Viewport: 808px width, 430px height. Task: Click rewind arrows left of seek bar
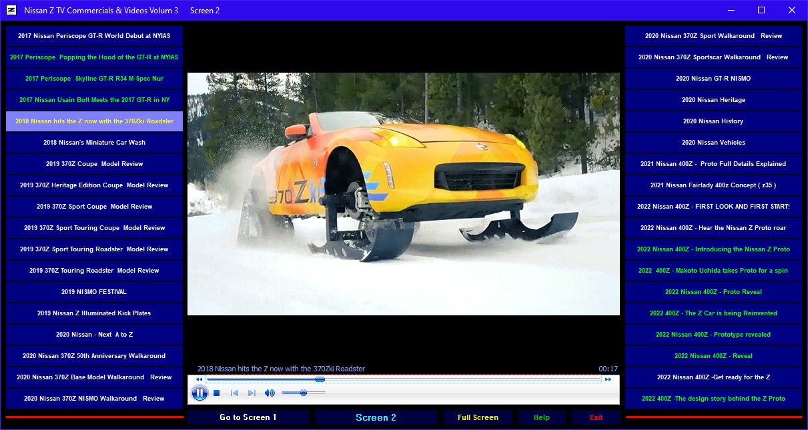(199, 379)
